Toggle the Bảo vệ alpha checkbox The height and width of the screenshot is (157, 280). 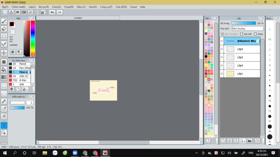tap(223, 34)
